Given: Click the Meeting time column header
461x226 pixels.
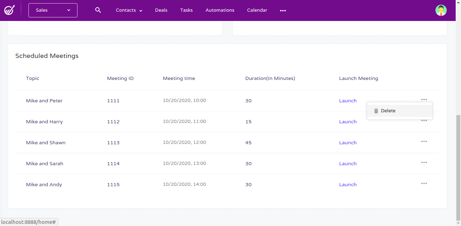Looking at the screenshot, I should coord(179,78).
